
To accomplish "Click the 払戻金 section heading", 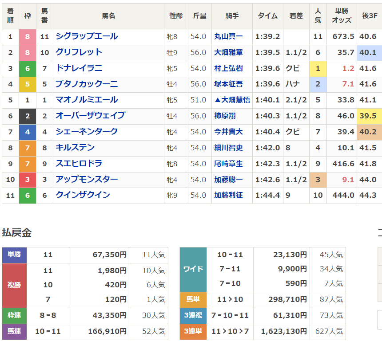I will click(x=17, y=232).
